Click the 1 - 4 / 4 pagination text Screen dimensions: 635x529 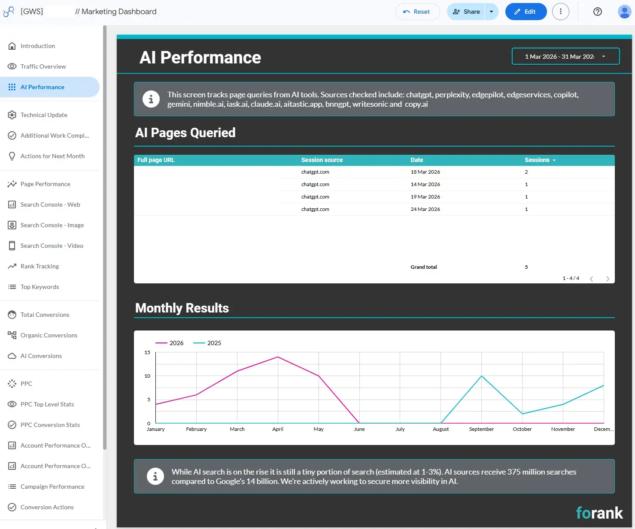click(x=571, y=278)
